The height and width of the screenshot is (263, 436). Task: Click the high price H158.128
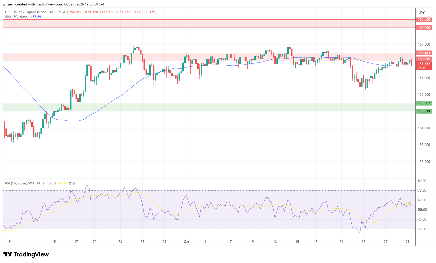[91, 12]
